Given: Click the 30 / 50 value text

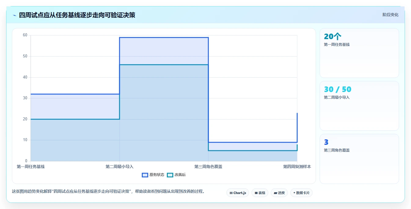Looking at the screenshot, I should [x=338, y=90].
